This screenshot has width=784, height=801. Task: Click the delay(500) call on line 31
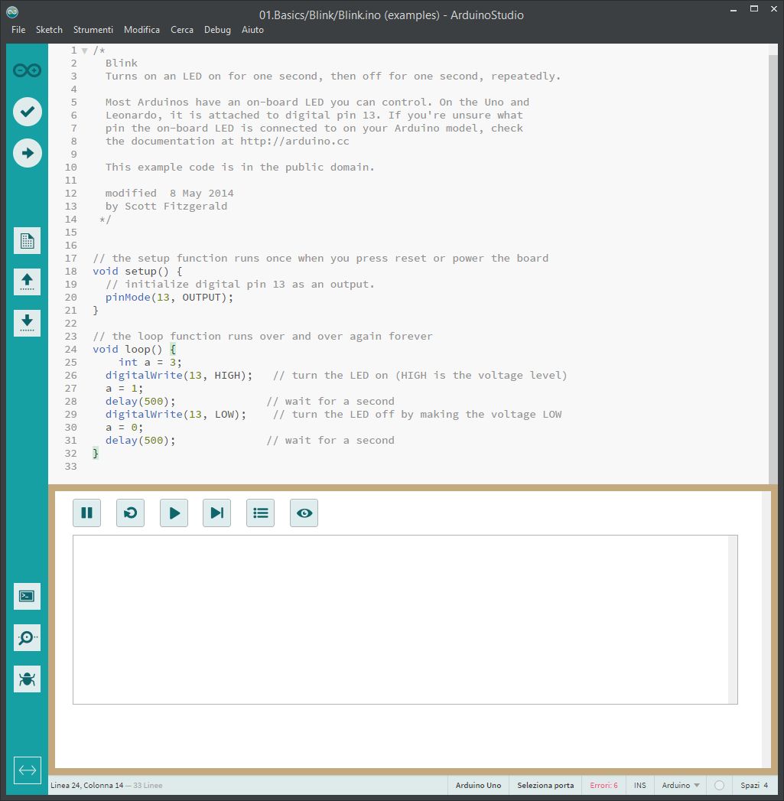tap(141, 441)
